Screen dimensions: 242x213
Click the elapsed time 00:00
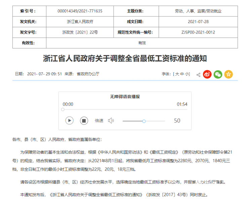(68, 104)
